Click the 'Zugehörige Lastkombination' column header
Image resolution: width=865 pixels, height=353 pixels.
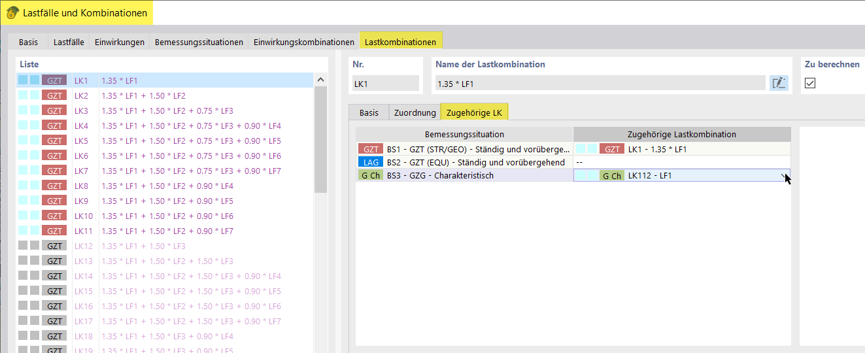point(682,135)
